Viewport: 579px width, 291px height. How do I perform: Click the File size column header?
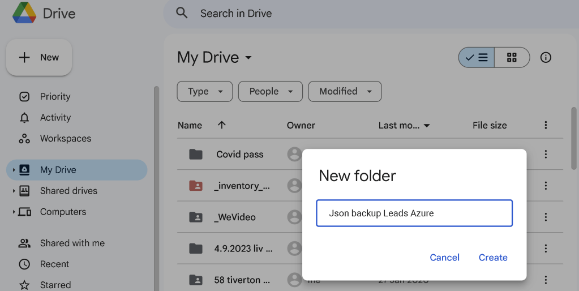490,126
